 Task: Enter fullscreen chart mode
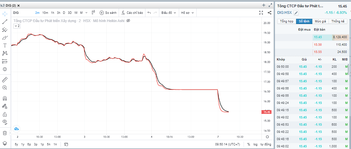pos(261,13)
